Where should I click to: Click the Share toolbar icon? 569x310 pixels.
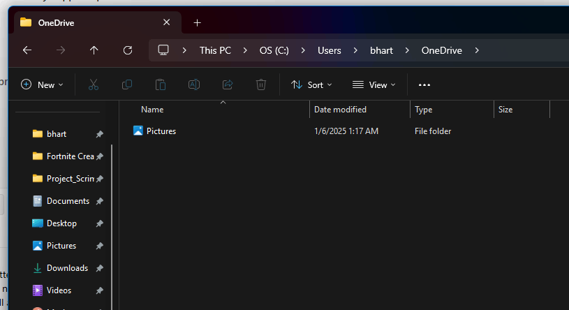[228, 85]
